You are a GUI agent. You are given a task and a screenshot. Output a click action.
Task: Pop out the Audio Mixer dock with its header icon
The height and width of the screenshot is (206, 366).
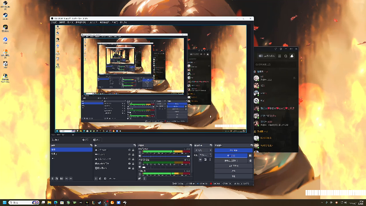191,145
